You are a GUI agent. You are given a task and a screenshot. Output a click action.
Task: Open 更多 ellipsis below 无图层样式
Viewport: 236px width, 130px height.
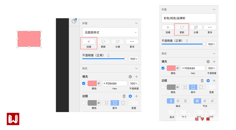(x=132, y=41)
